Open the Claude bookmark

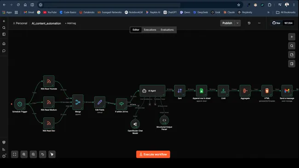click(x=229, y=12)
